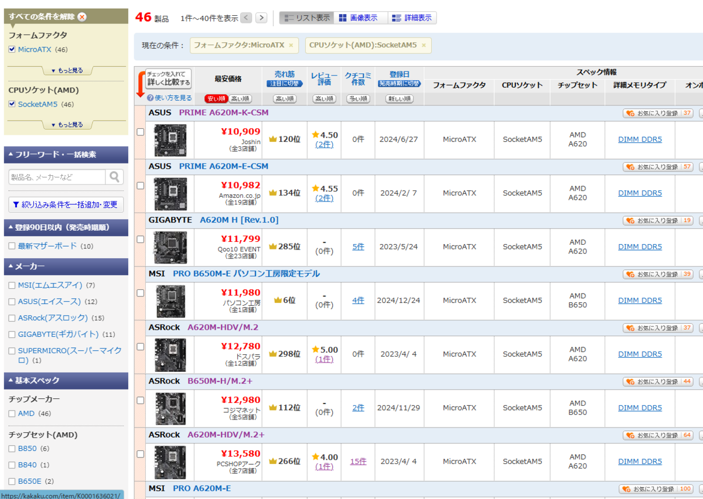Expand もっと見る under CPUソケット(AMD)

[67, 125]
